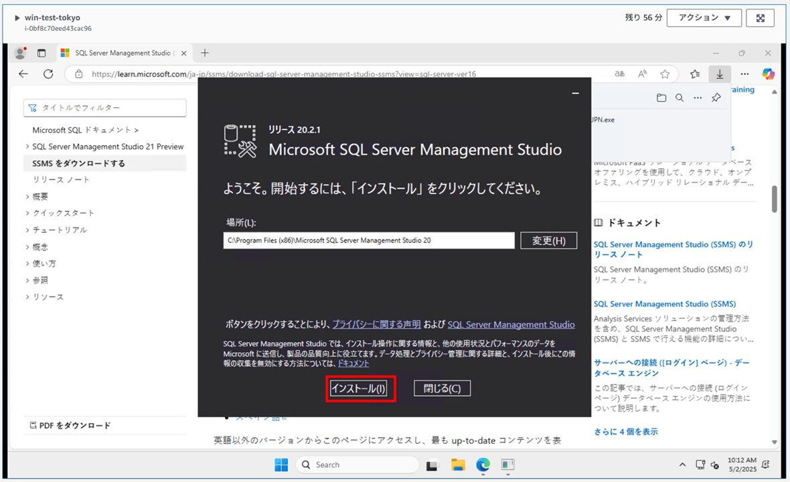Click the browser address bar URL
This screenshot has width=790, height=482.
coord(284,74)
